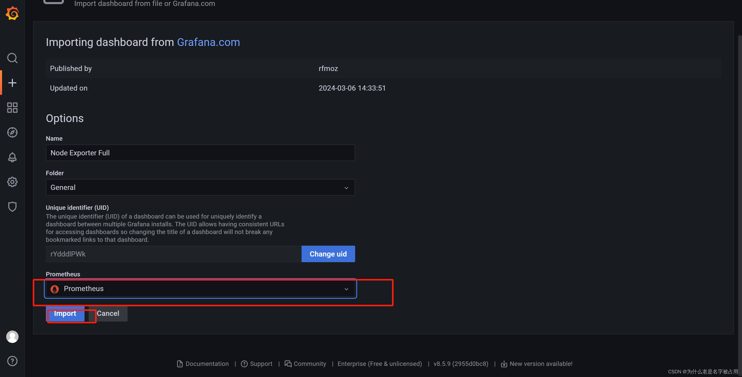
Task: Click the Change uid button
Action: (328, 253)
